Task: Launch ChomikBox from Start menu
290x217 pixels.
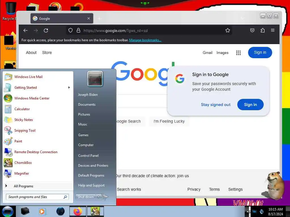Action: 38,162
